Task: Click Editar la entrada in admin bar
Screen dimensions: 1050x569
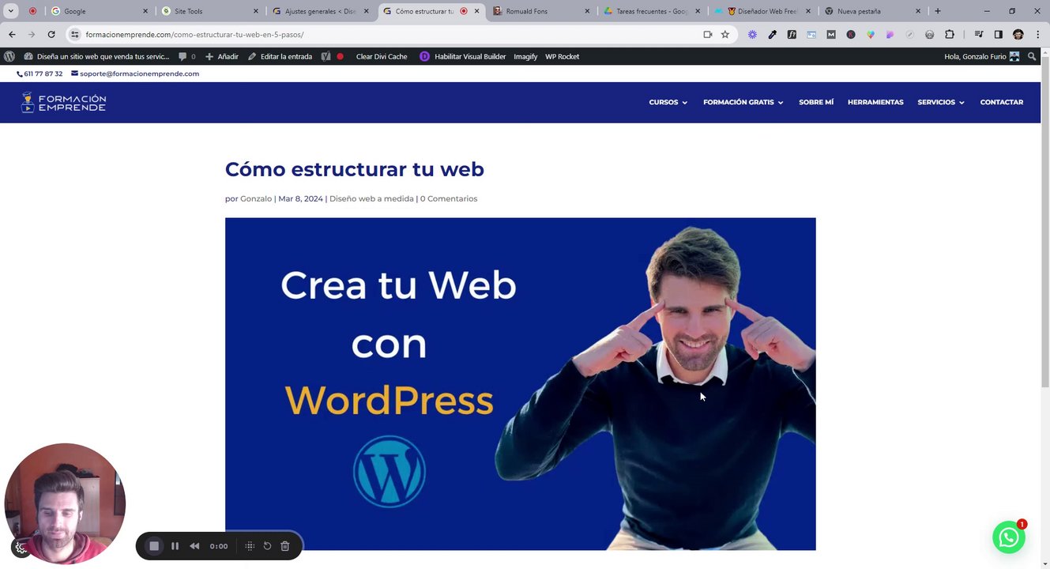Action: click(x=280, y=57)
